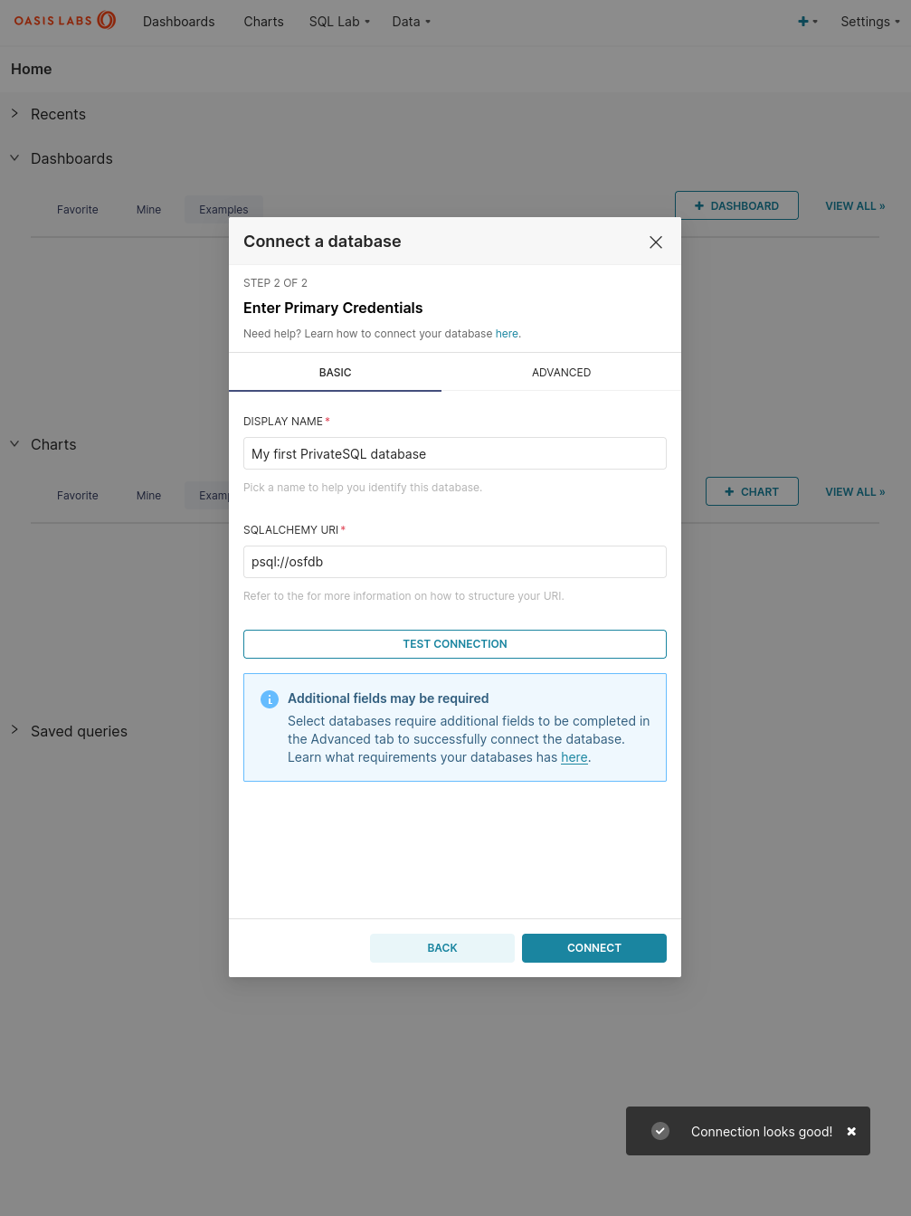
Task: Switch to the Advanced tab
Action: [x=561, y=372]
